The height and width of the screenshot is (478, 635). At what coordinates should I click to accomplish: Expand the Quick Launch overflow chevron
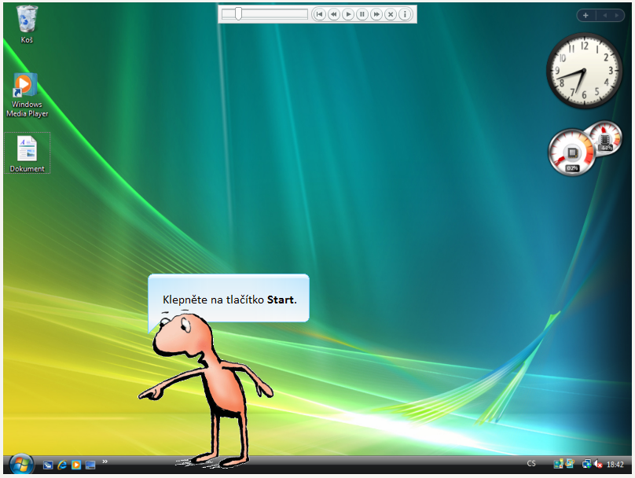click(105, 461)
